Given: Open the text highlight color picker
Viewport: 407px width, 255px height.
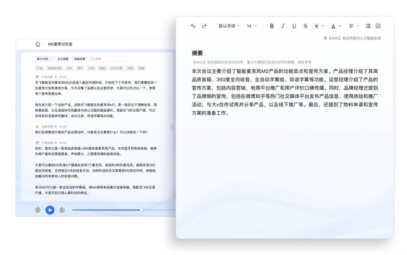Looking at the screenshot, I should 319,26.
